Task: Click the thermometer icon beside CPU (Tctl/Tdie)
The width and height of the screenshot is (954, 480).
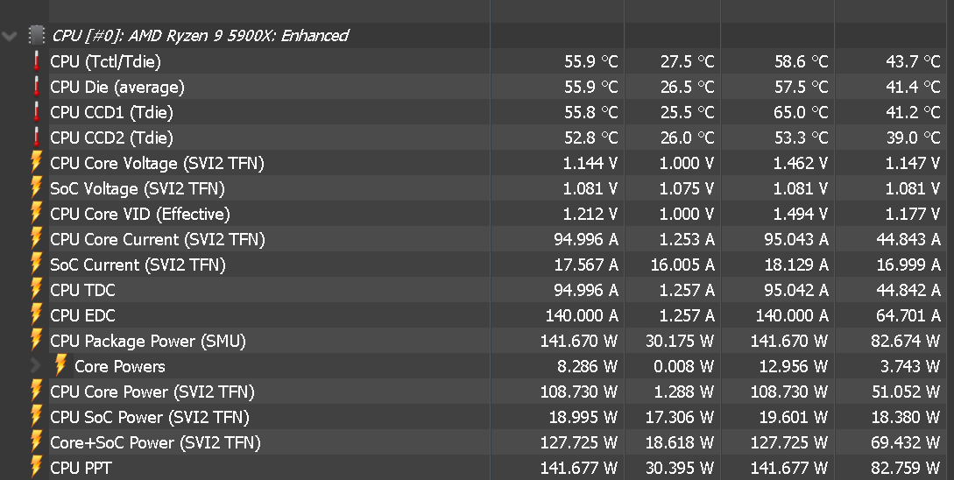Action: (x=37, y=61)
